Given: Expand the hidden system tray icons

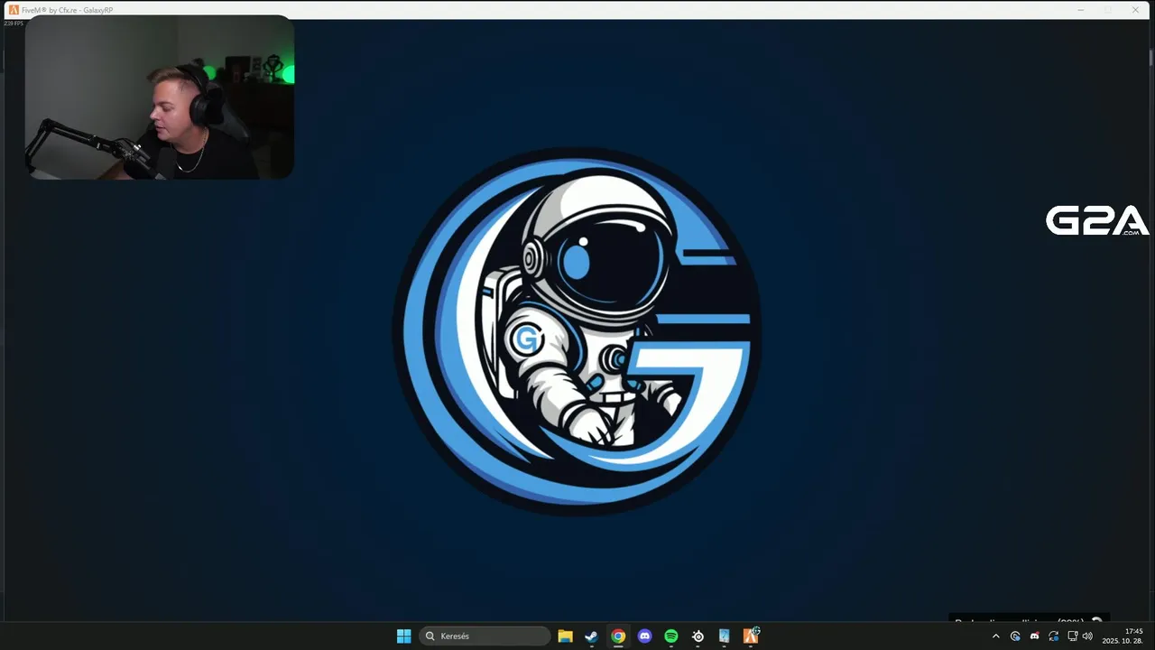Looking at the screenshot, I should pos(996,636).
